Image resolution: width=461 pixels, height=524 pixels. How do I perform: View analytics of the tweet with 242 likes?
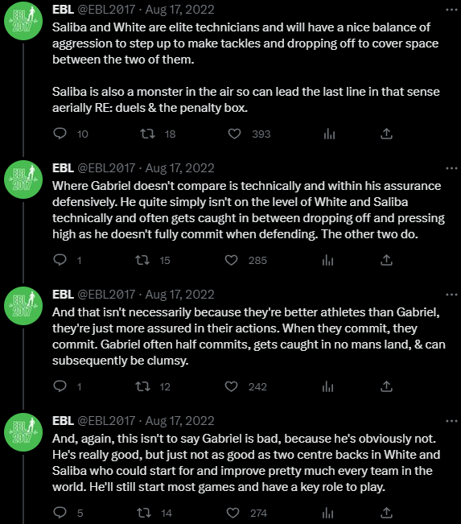point(327,386)
